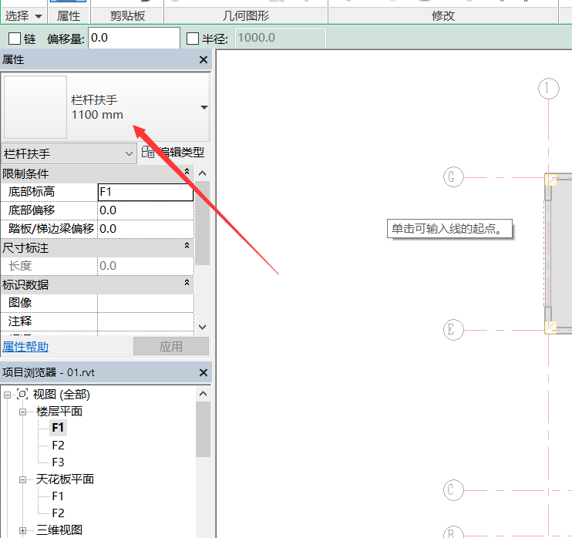The width and height of the screenshot is (572, 538).
Task: Collapse the 标识数据 identity data group
Action: (187, 284)
